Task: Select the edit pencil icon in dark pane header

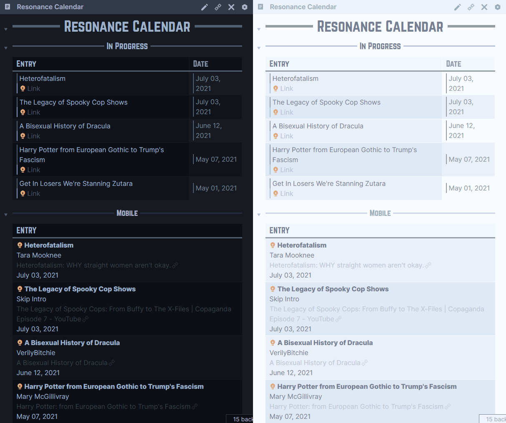Action: click(205, 7)
